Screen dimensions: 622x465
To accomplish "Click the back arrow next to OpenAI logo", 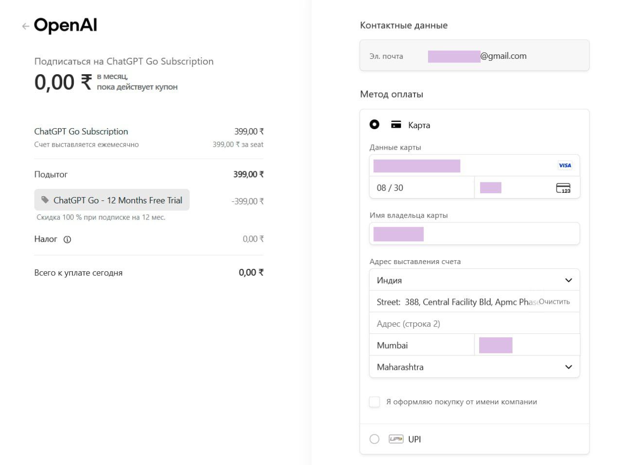I will coord(25,26).
